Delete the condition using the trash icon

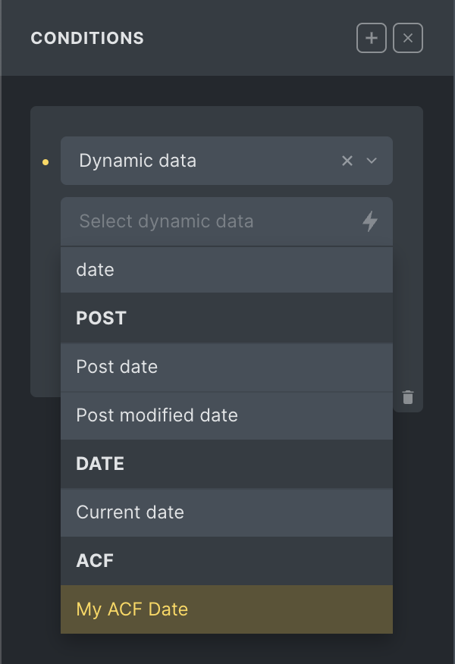click(408, 396)
